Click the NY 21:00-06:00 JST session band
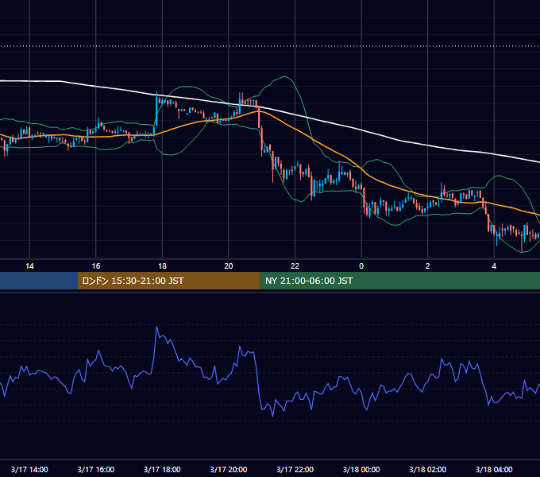This screenshot has height=477, width=540. [x=399, y=281]
